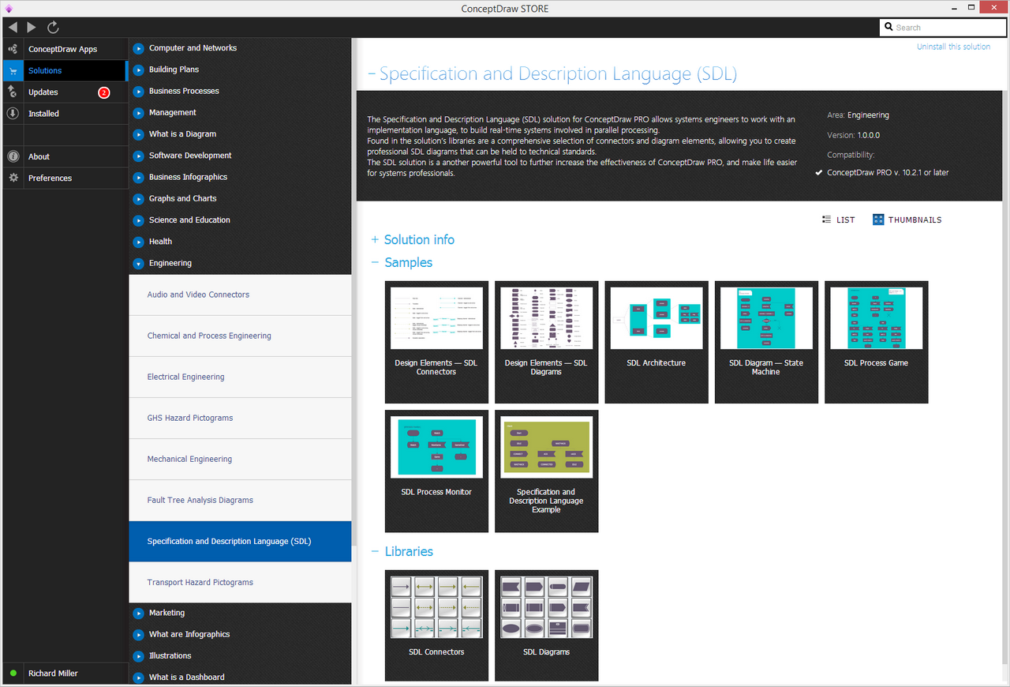Open Design Elements — SDL Diagrams sample
The height and width of the screenshot is (687, 1010).
pyautogui.click(x=546, y=342)
